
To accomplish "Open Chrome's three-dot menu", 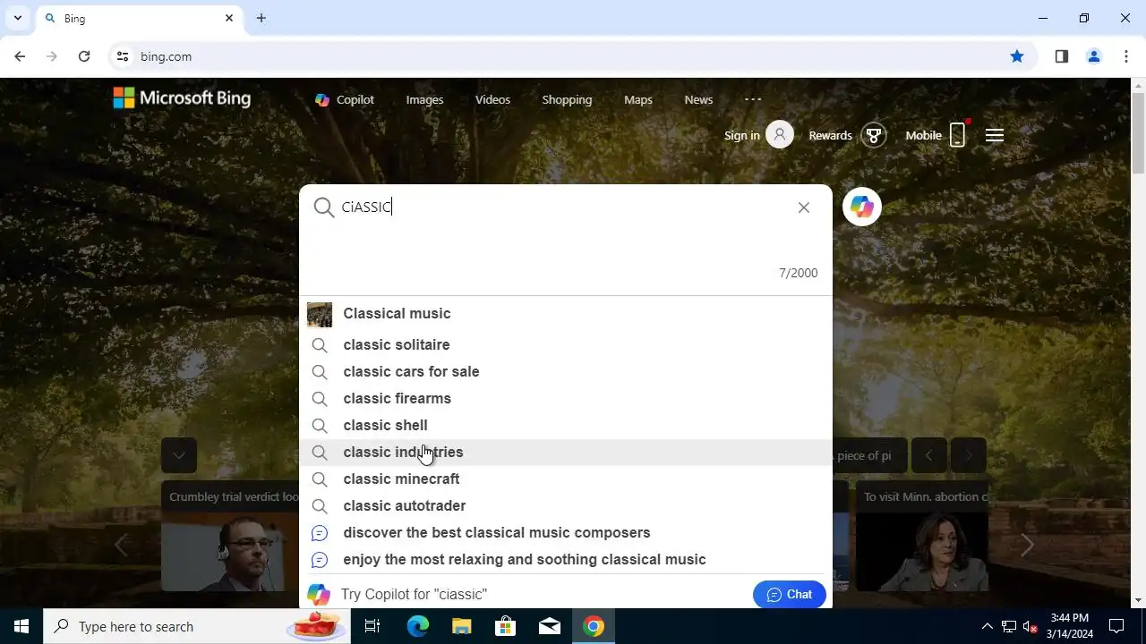I will pyautogui.click(x=1126, y=56).
